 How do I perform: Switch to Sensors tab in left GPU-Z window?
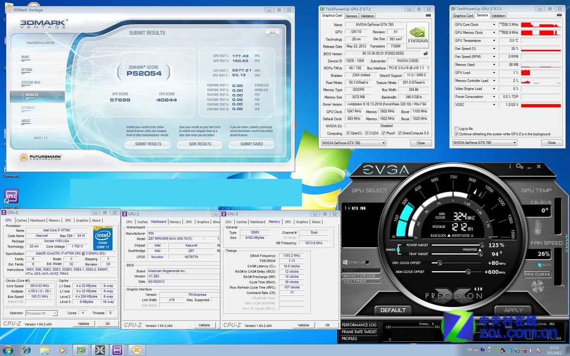click(351, 16)
